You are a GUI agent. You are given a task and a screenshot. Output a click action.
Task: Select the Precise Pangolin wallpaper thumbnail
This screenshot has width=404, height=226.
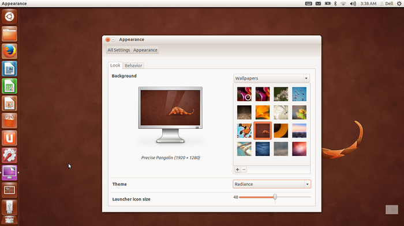pos(263,131)
